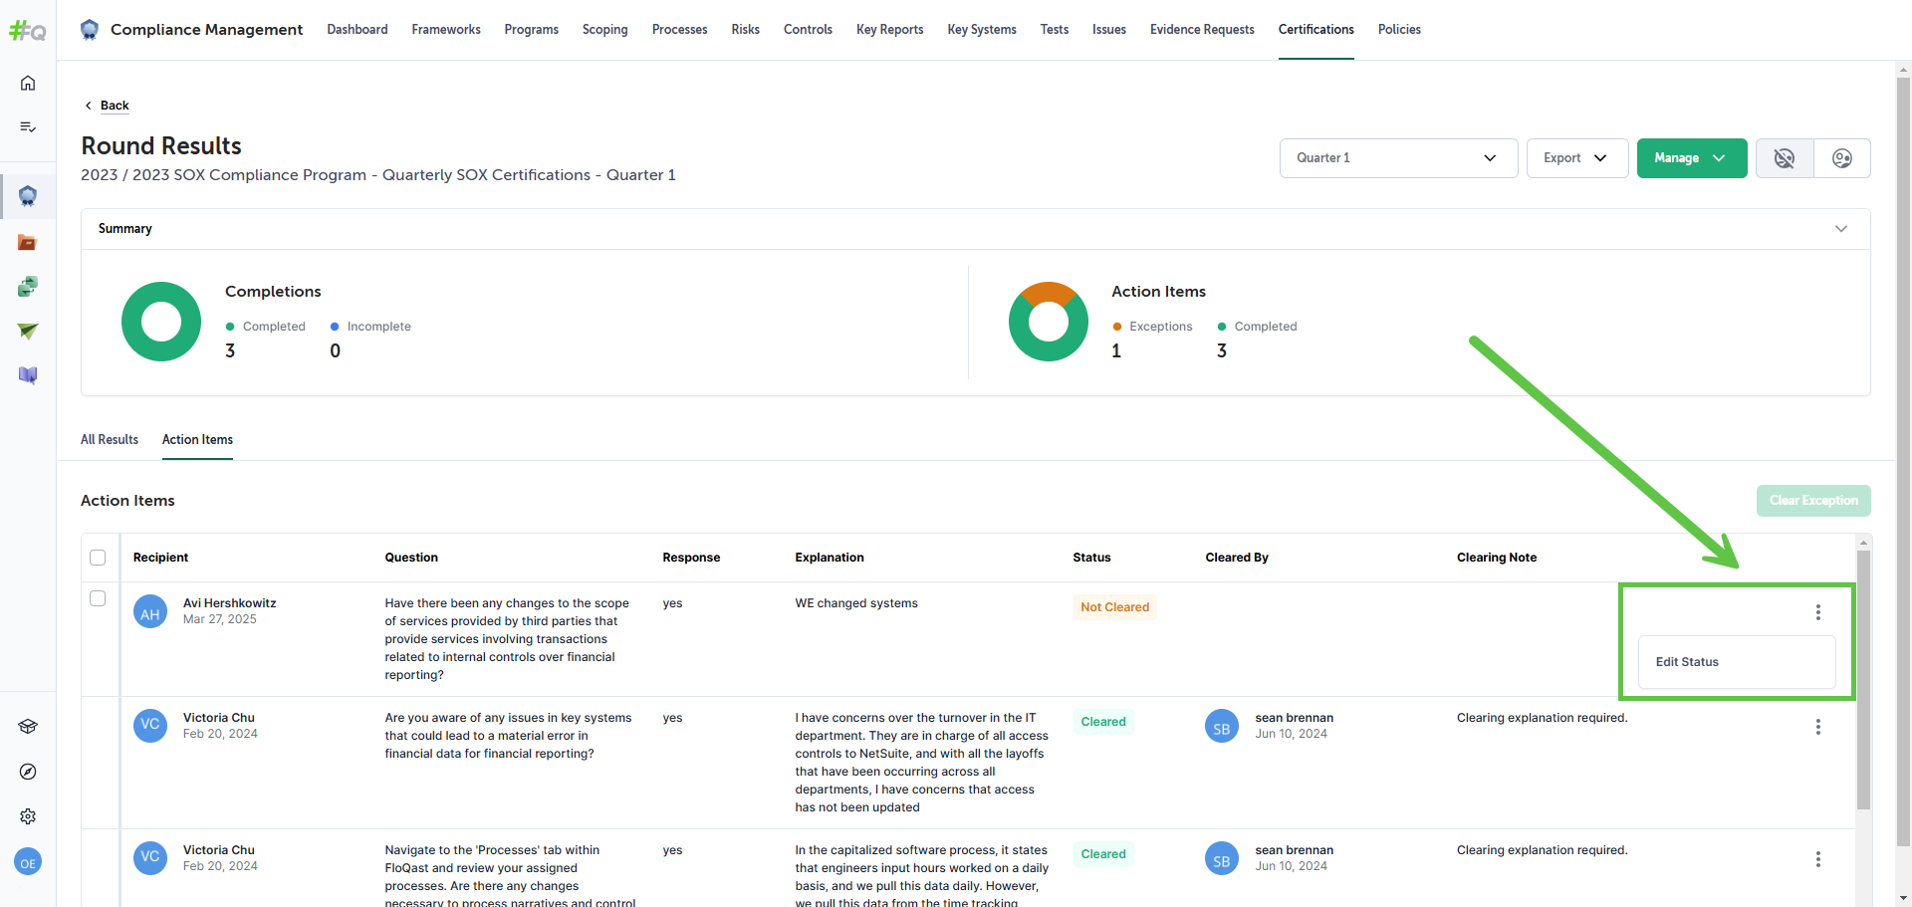
Task: Open the Tests nav item
Action: click(1055, 30)
